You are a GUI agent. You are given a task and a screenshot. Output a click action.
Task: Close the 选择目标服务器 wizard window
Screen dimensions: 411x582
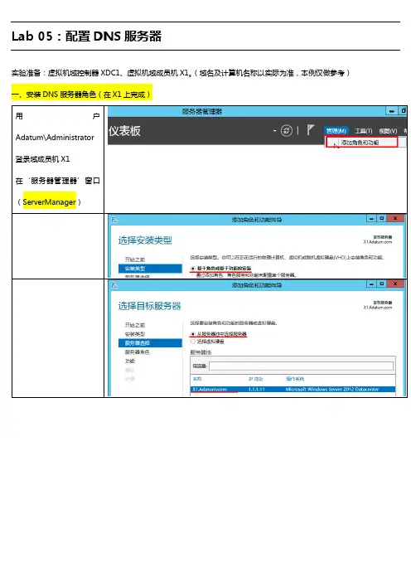click(395, 284)
